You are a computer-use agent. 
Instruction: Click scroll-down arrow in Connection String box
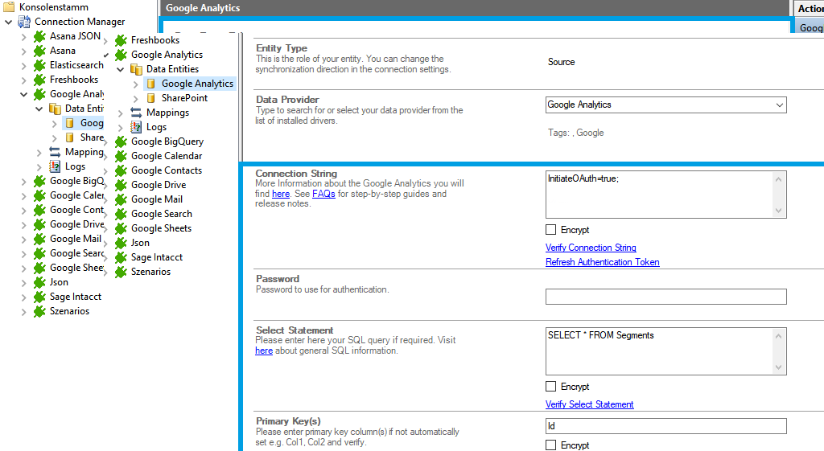coord(778,211)
